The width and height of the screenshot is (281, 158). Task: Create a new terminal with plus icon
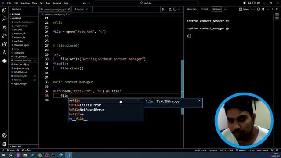coord(252,9)
